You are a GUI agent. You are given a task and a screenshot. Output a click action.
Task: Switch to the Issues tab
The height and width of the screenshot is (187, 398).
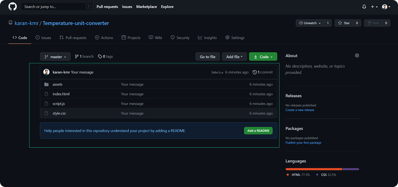43,38
